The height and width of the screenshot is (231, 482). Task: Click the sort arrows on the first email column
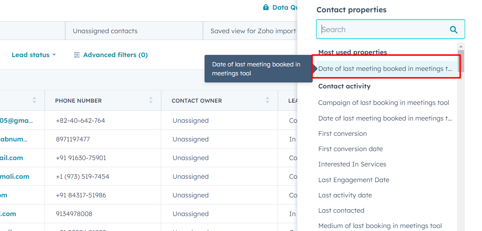34,100
